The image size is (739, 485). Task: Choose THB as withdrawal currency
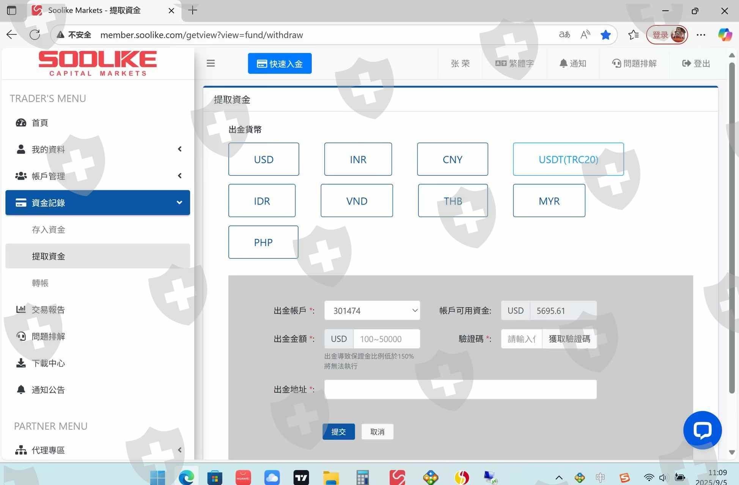453,200
